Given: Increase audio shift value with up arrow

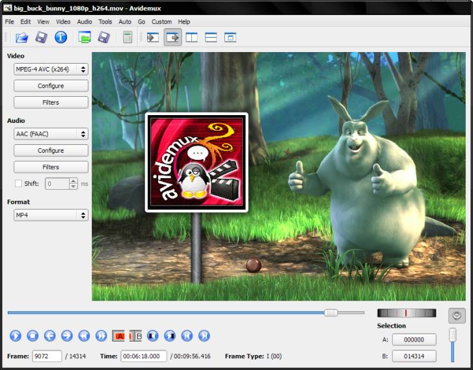Looking at the screenshot, I should (74, 181).
